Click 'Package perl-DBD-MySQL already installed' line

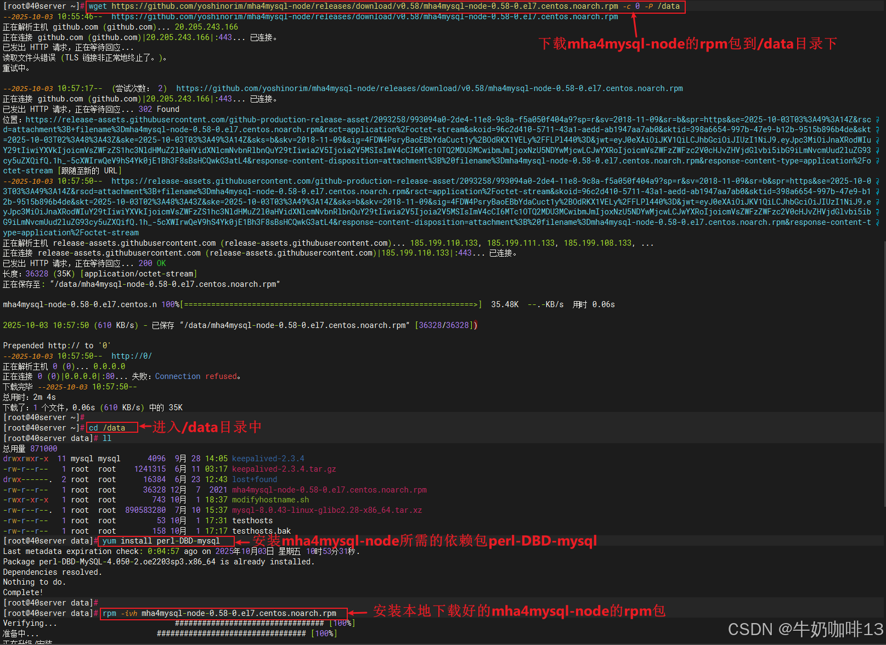pyautogui.click(x=159, y=562)
